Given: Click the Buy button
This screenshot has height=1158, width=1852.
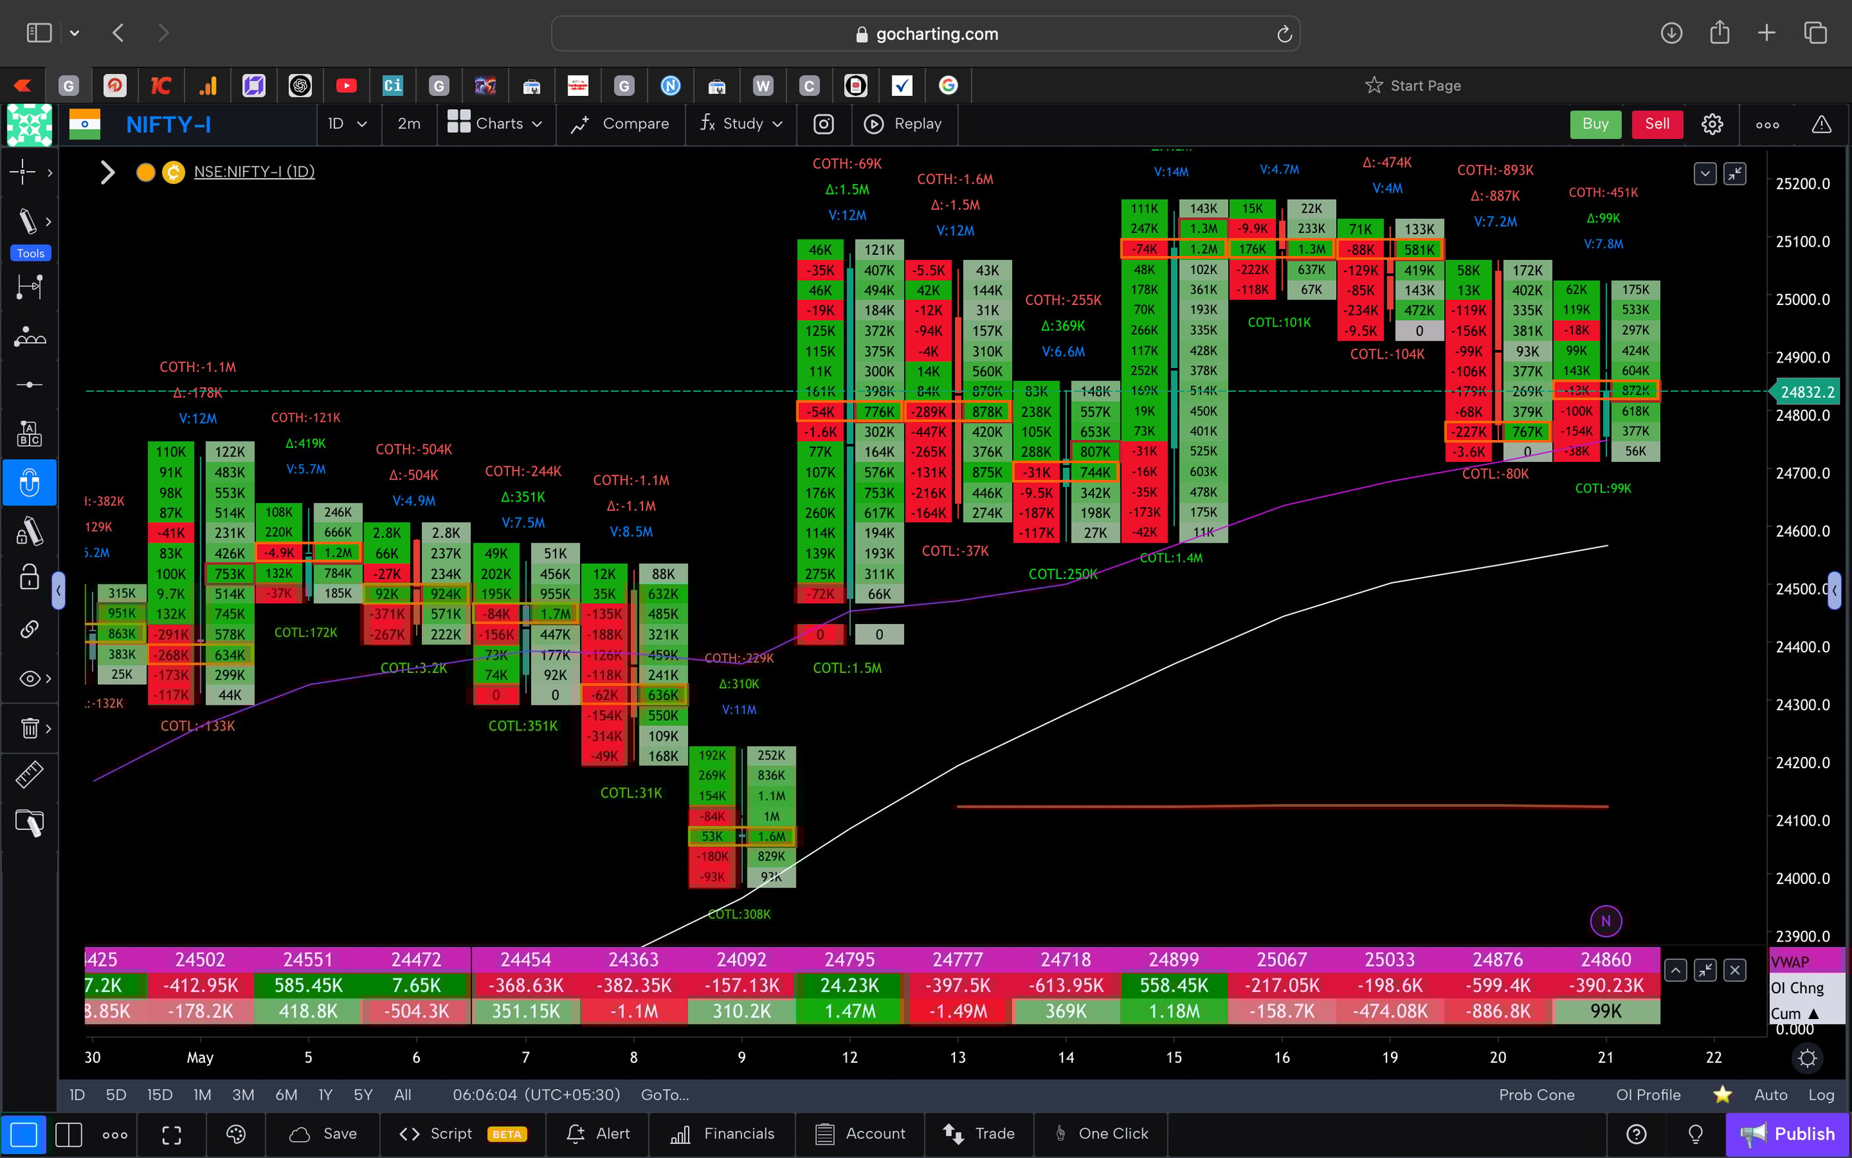Looking at the screenshot, I should (x=1595, y=123).
